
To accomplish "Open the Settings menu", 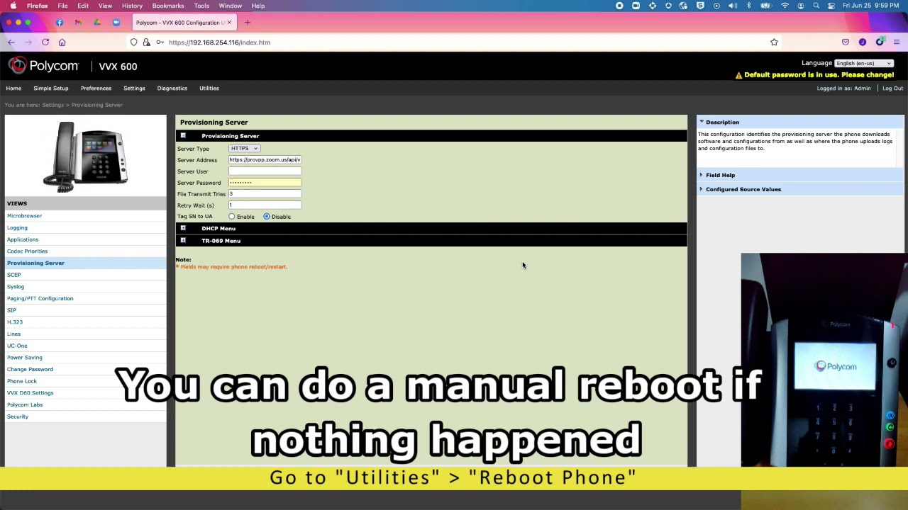I will [x=134, y=89].
